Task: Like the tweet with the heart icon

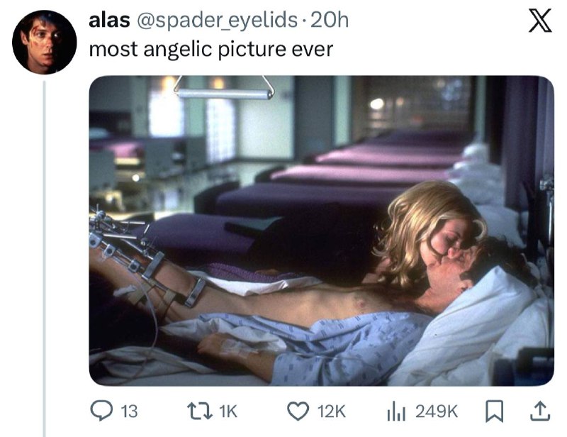Action: (298, 411)
